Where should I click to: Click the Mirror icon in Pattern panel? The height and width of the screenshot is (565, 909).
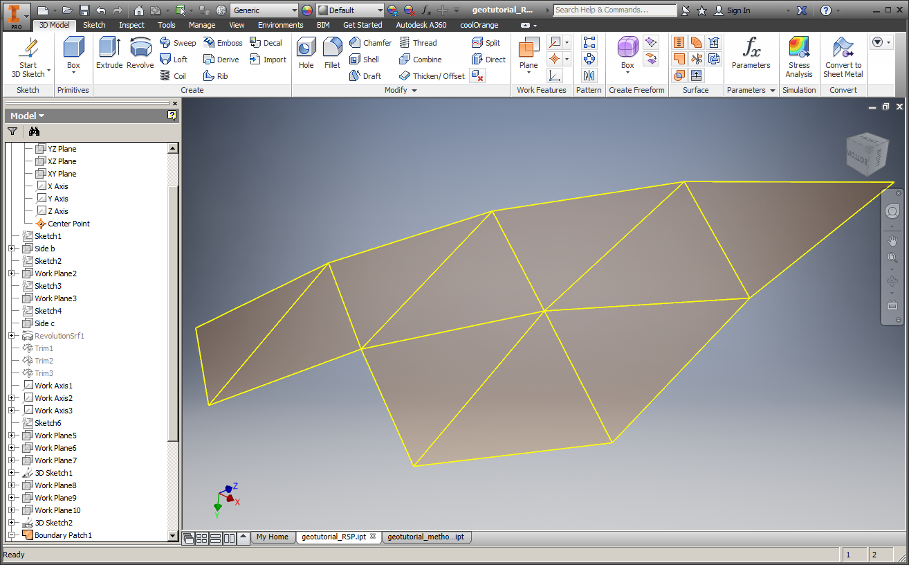click(589, 76)
